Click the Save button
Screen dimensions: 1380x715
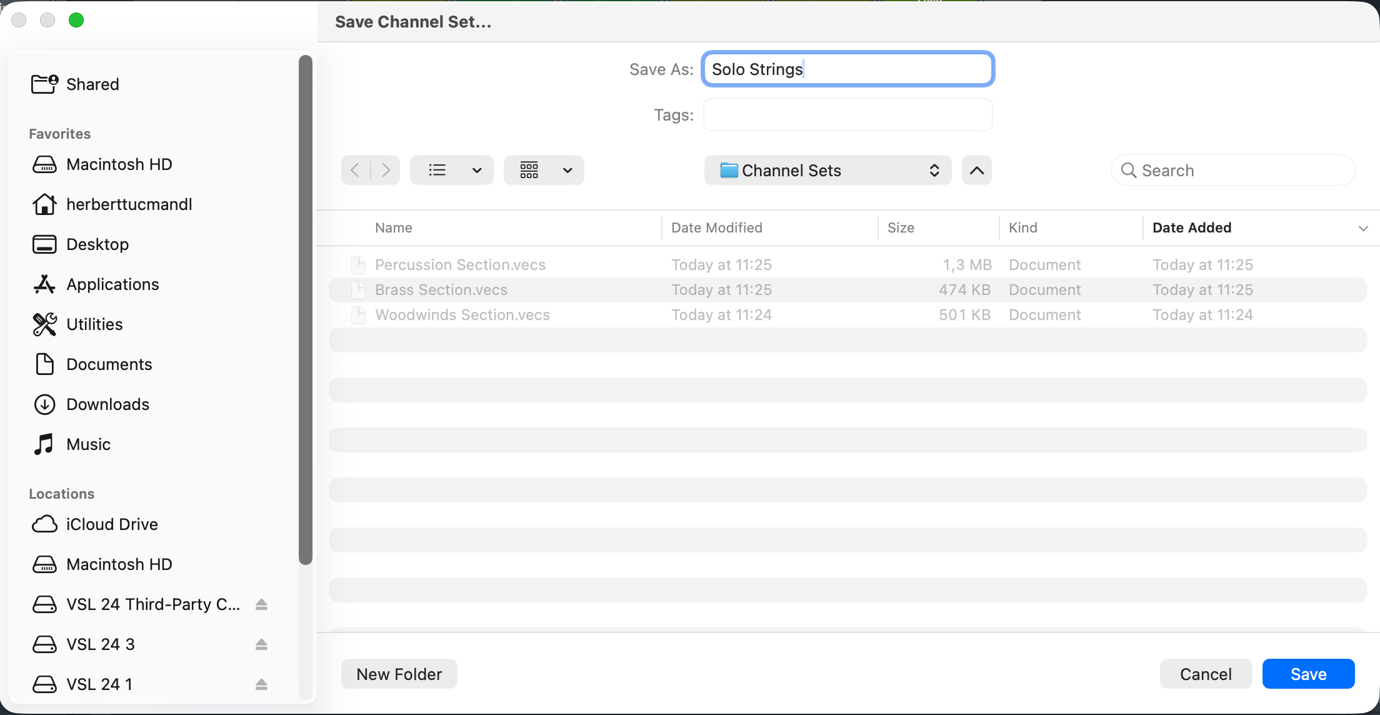click(1308, 674)
